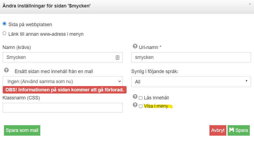
Task: Click the floppy disk icon on Spara button
Action: click(x=232, y=130)
